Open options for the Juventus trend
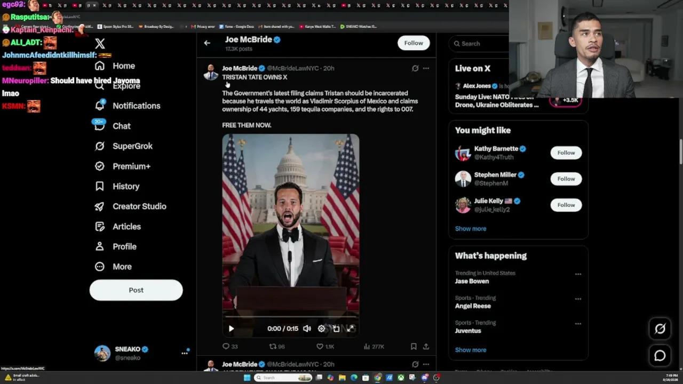 pos(578,323)
